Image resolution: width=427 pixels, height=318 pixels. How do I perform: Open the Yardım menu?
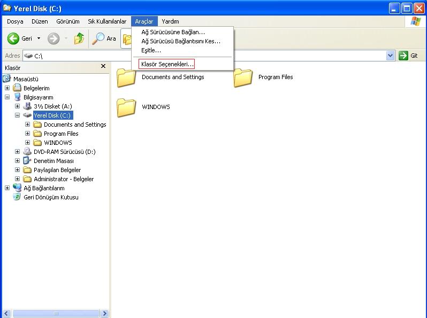(x=170, y=21)
